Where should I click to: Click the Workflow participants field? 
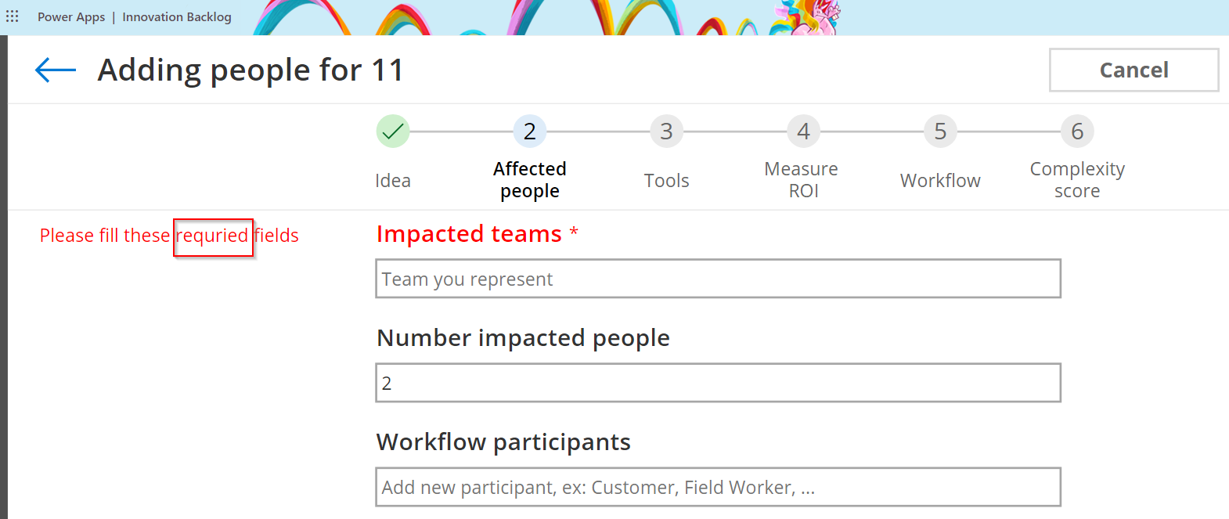click(718, 486)
